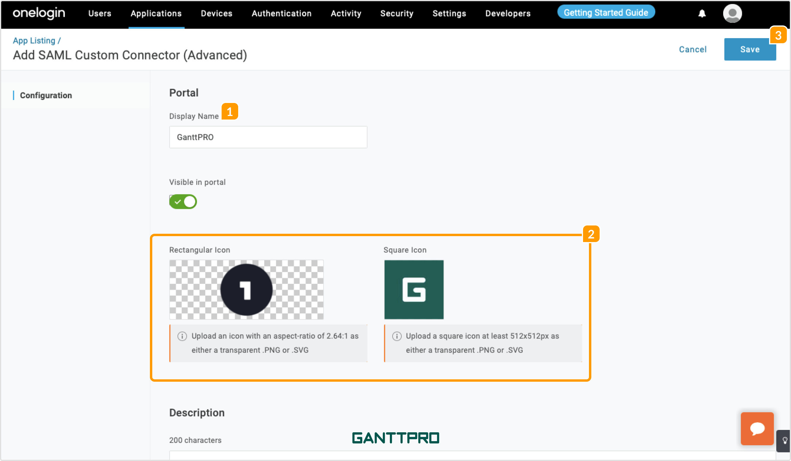The image size is (791, 461).
Task: Upload a square icon image
Action: [414, 289]
